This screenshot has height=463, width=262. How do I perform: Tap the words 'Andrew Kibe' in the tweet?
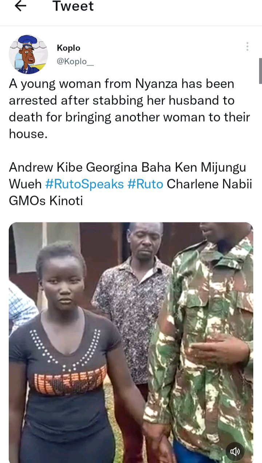[x=45, y=167]
